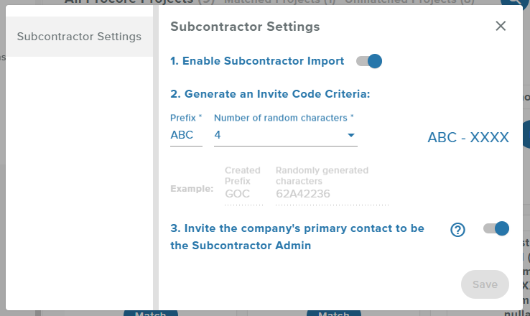Click the left Match button at bottom
The image size is (530, 316).
point(150,313)
